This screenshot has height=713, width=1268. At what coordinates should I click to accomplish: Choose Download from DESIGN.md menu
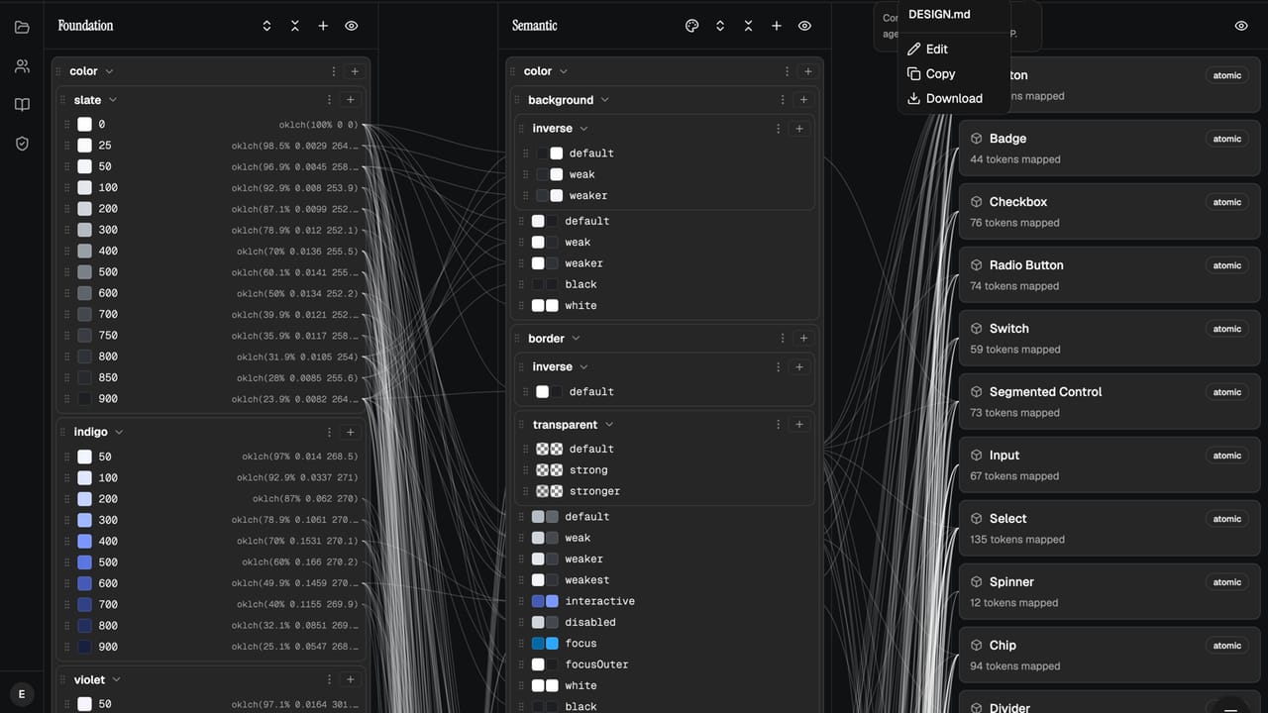[x=954, y=98]
